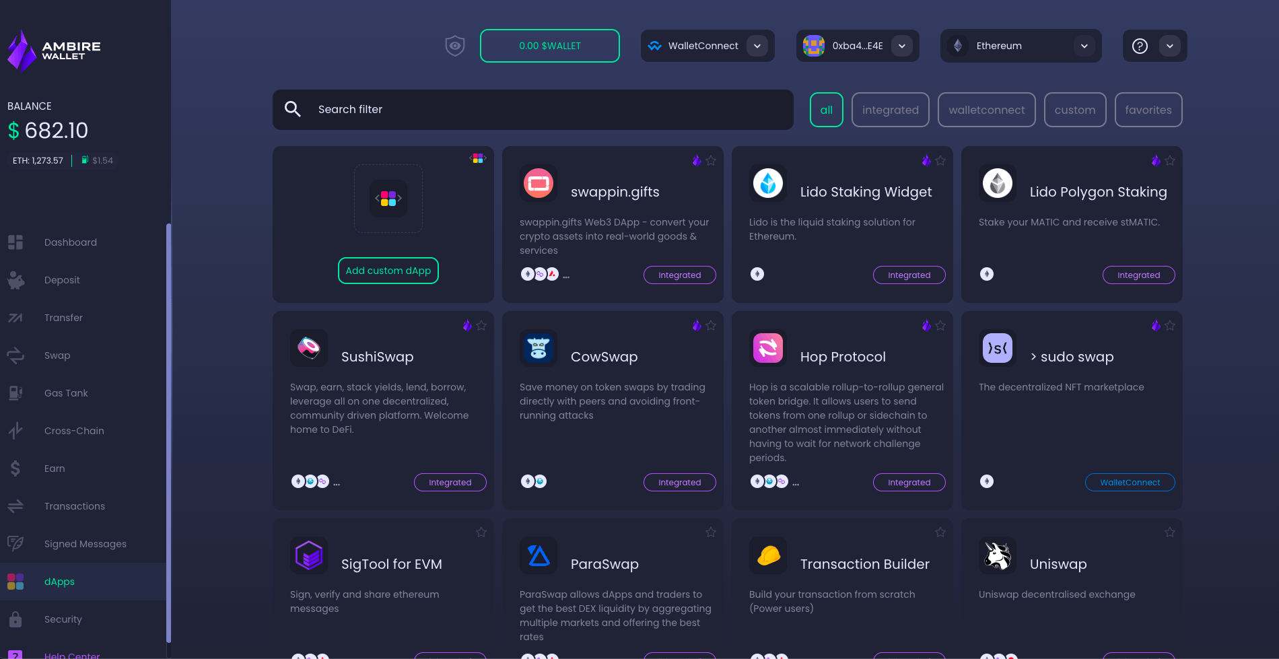Select the 'integrated' filter tab

click(891, 110)
